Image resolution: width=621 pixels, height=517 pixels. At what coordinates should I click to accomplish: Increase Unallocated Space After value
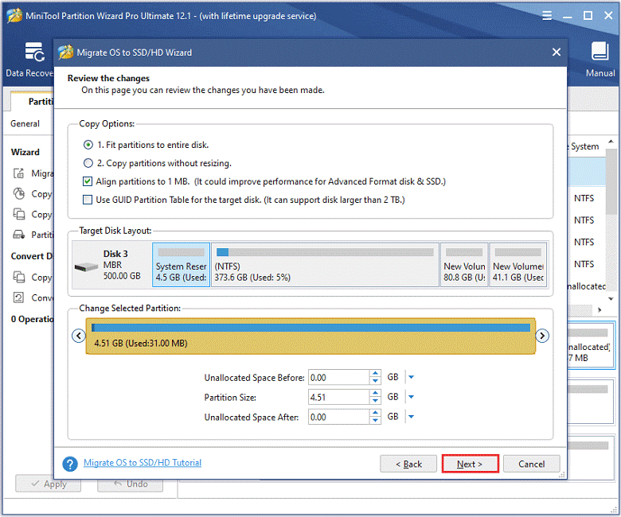[375, 413]
